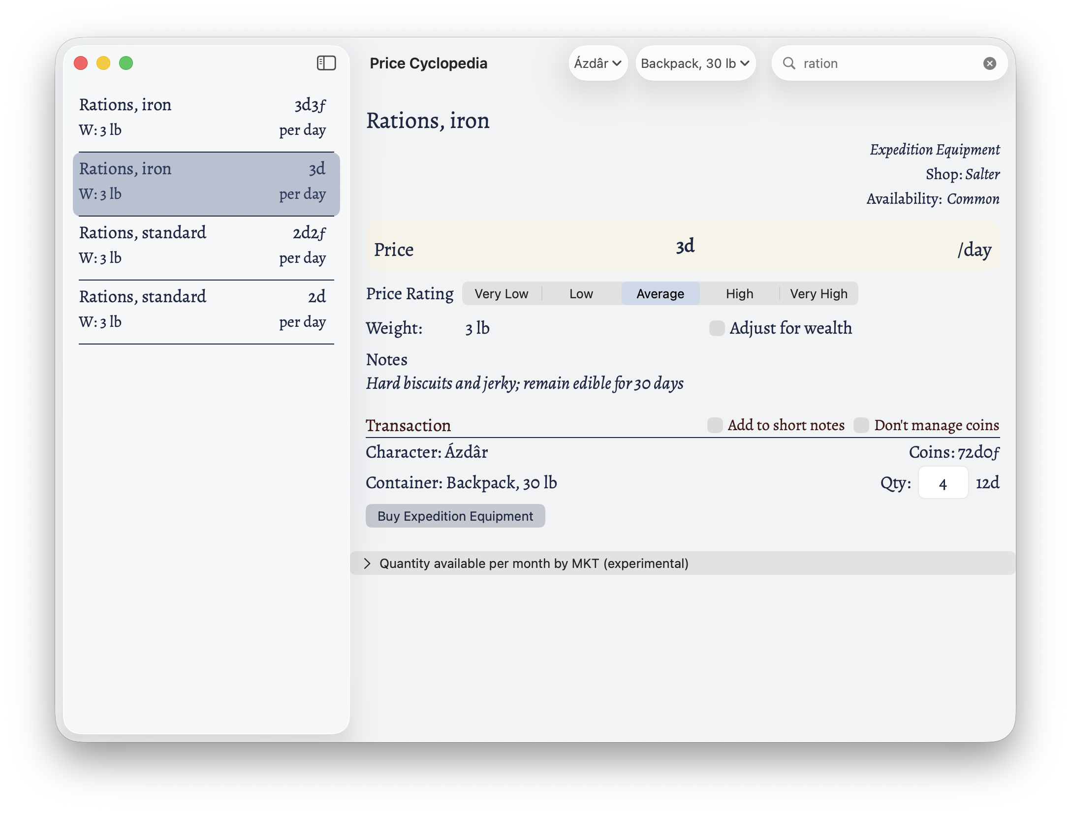
Task: Click the Qty input field
Action: [943, 483]
